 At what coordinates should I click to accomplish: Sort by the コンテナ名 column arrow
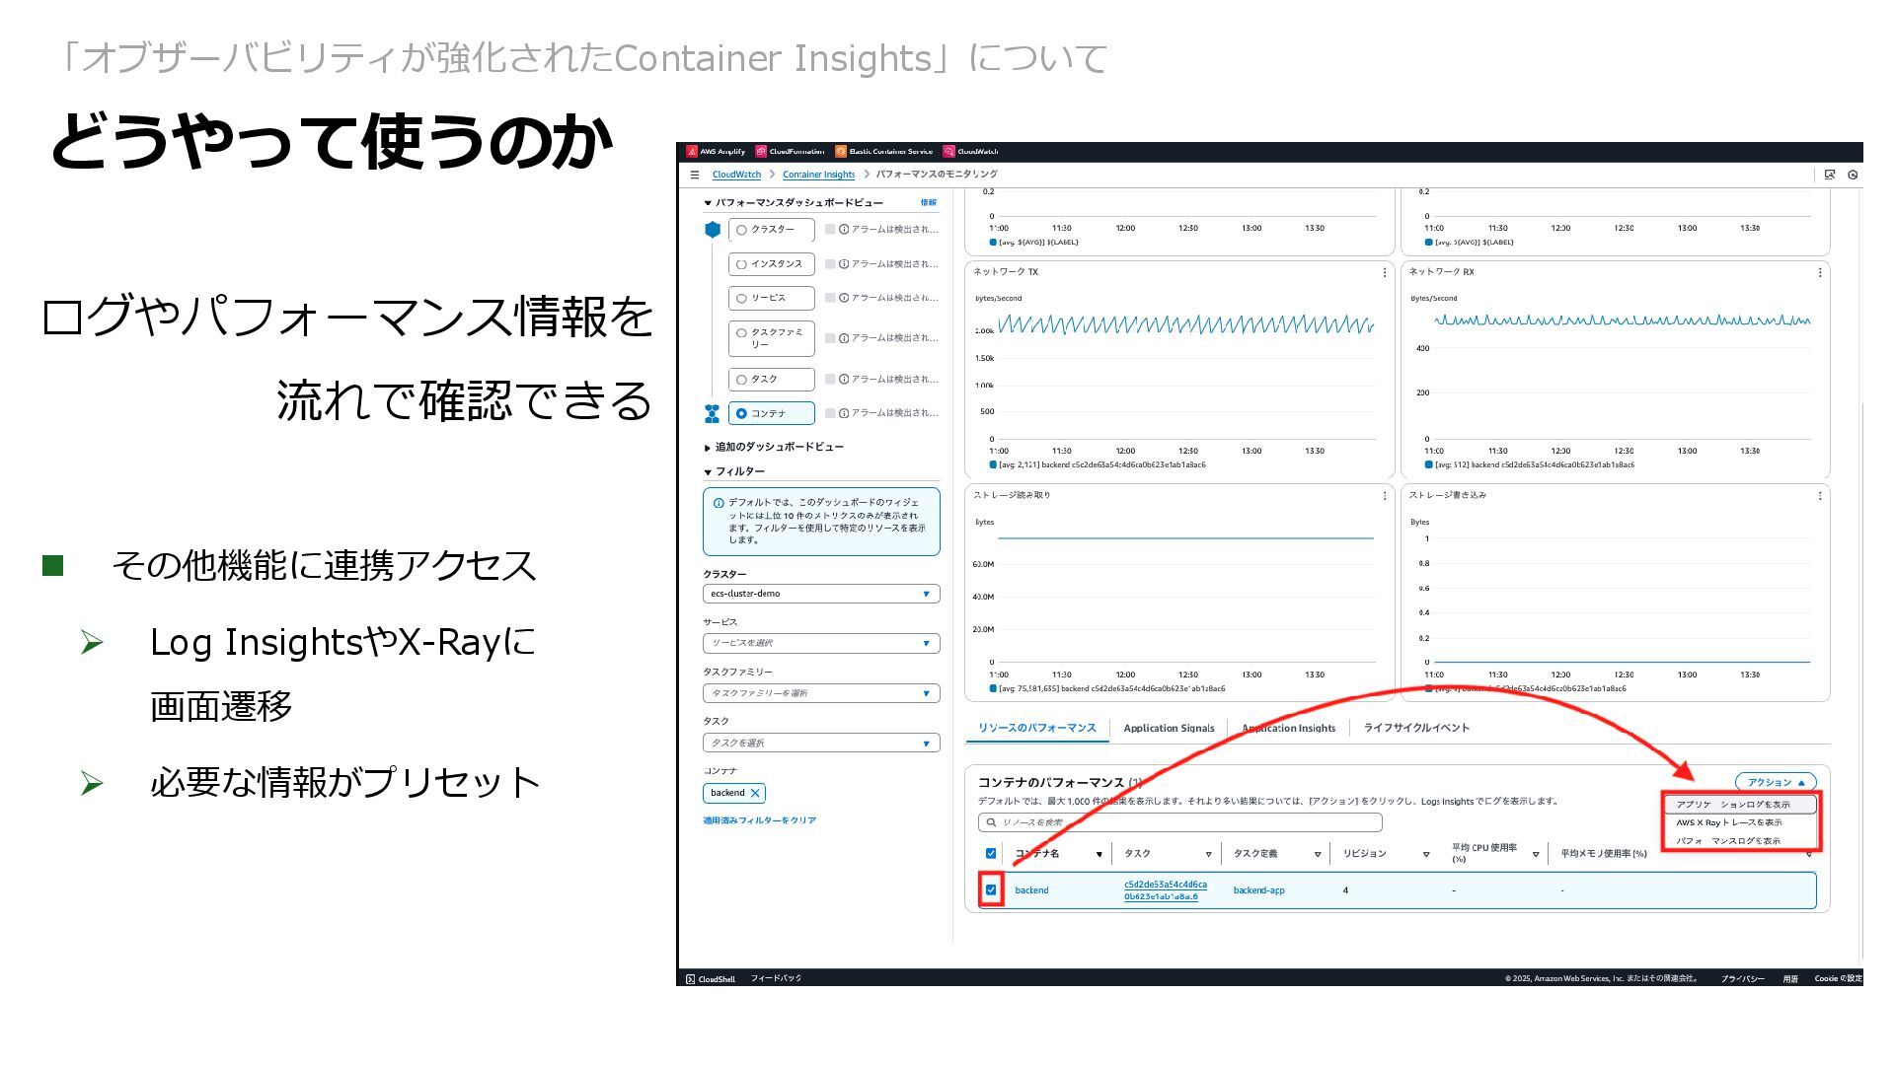click(x=1099, y=855)
